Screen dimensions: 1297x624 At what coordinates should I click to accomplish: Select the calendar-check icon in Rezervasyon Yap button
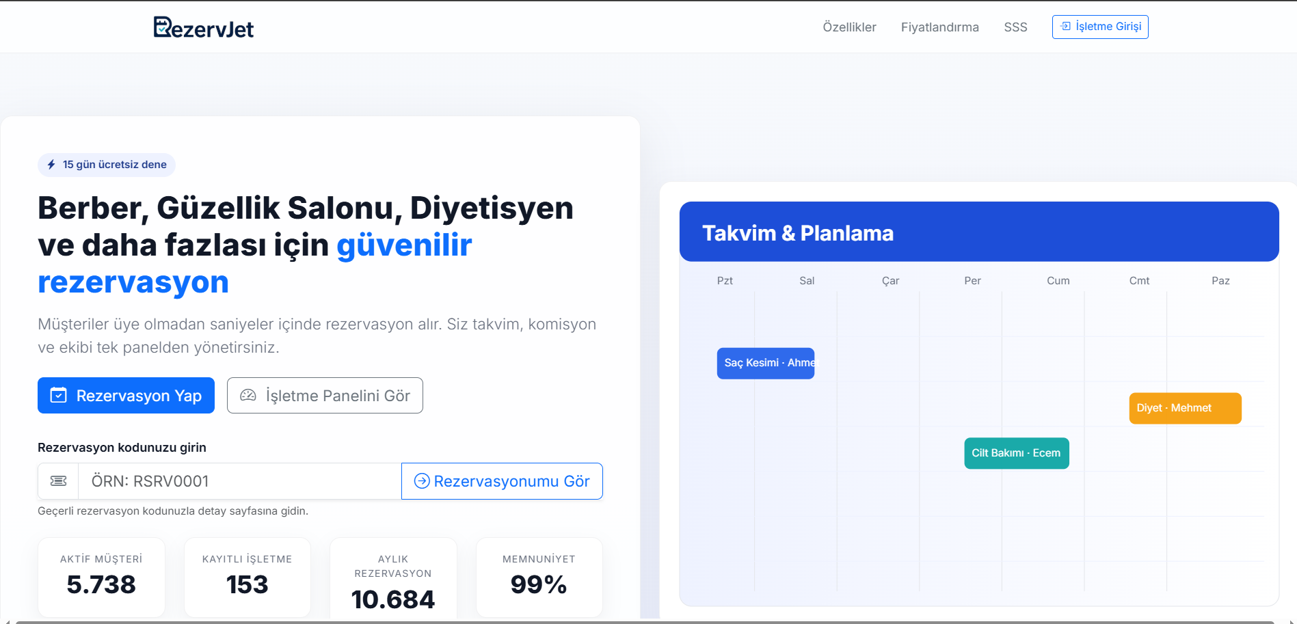(59, 395)
